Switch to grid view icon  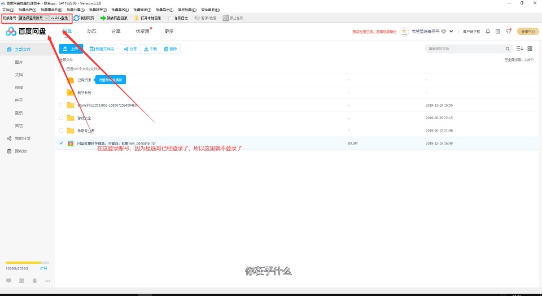click(x=530, y=49)
